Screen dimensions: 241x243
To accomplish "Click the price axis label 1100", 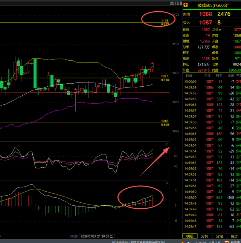I will click(176, 44).
